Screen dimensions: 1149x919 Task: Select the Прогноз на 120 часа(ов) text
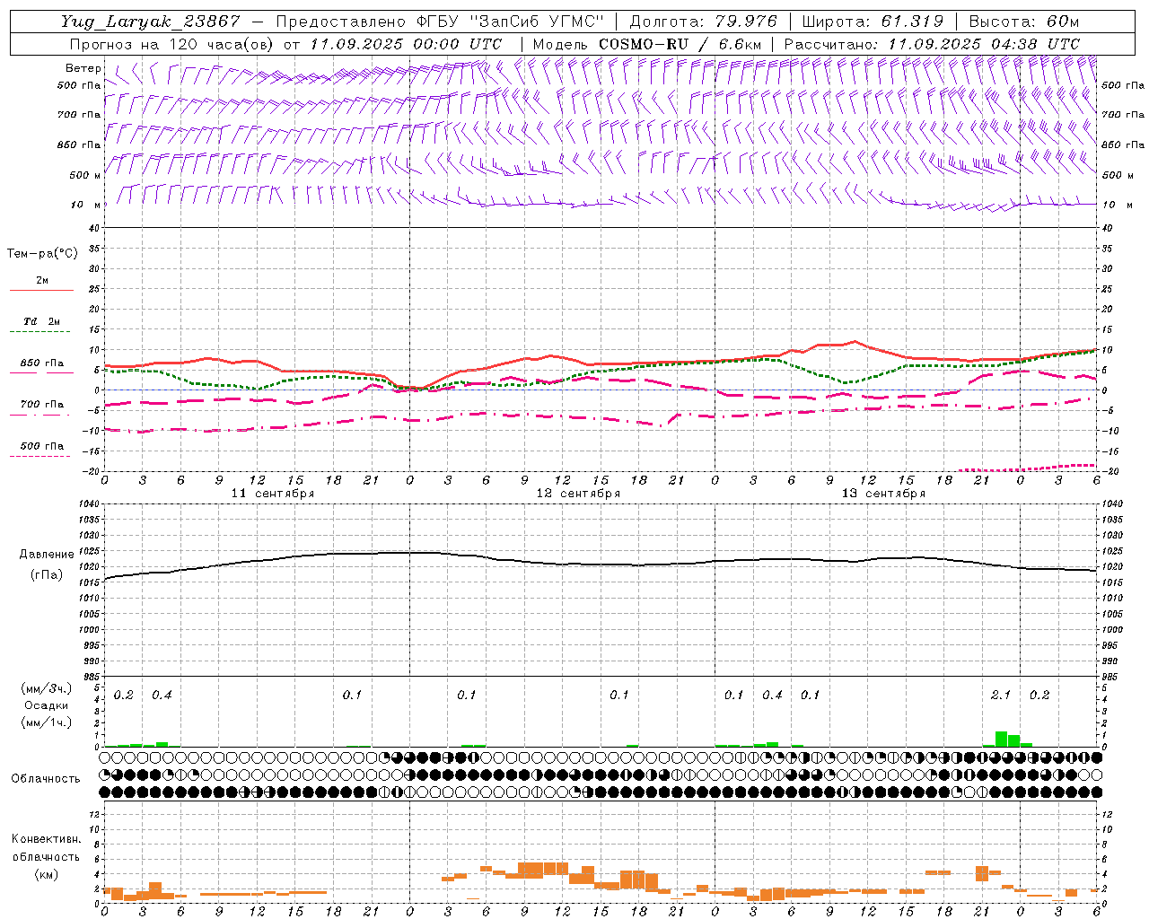[173, 44]
